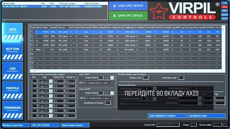230x129 pixels.
Task: Select empty axis row P6
Action: [x=126, y=54]
